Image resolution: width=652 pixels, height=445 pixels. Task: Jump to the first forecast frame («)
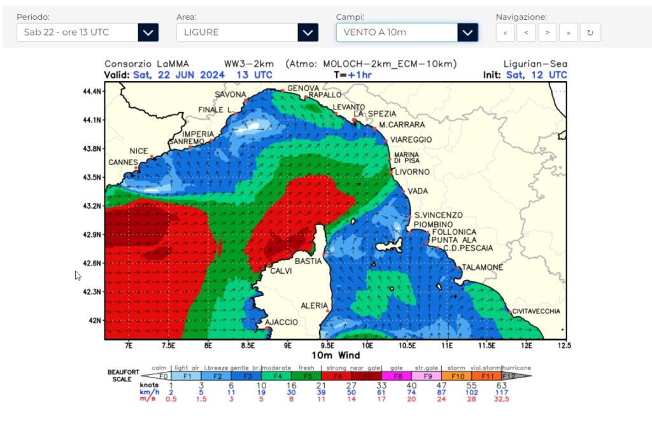coord(505,32)
